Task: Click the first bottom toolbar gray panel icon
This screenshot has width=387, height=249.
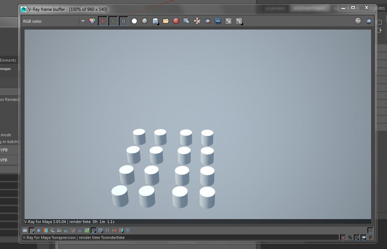Action: click(x=25, y=231)
